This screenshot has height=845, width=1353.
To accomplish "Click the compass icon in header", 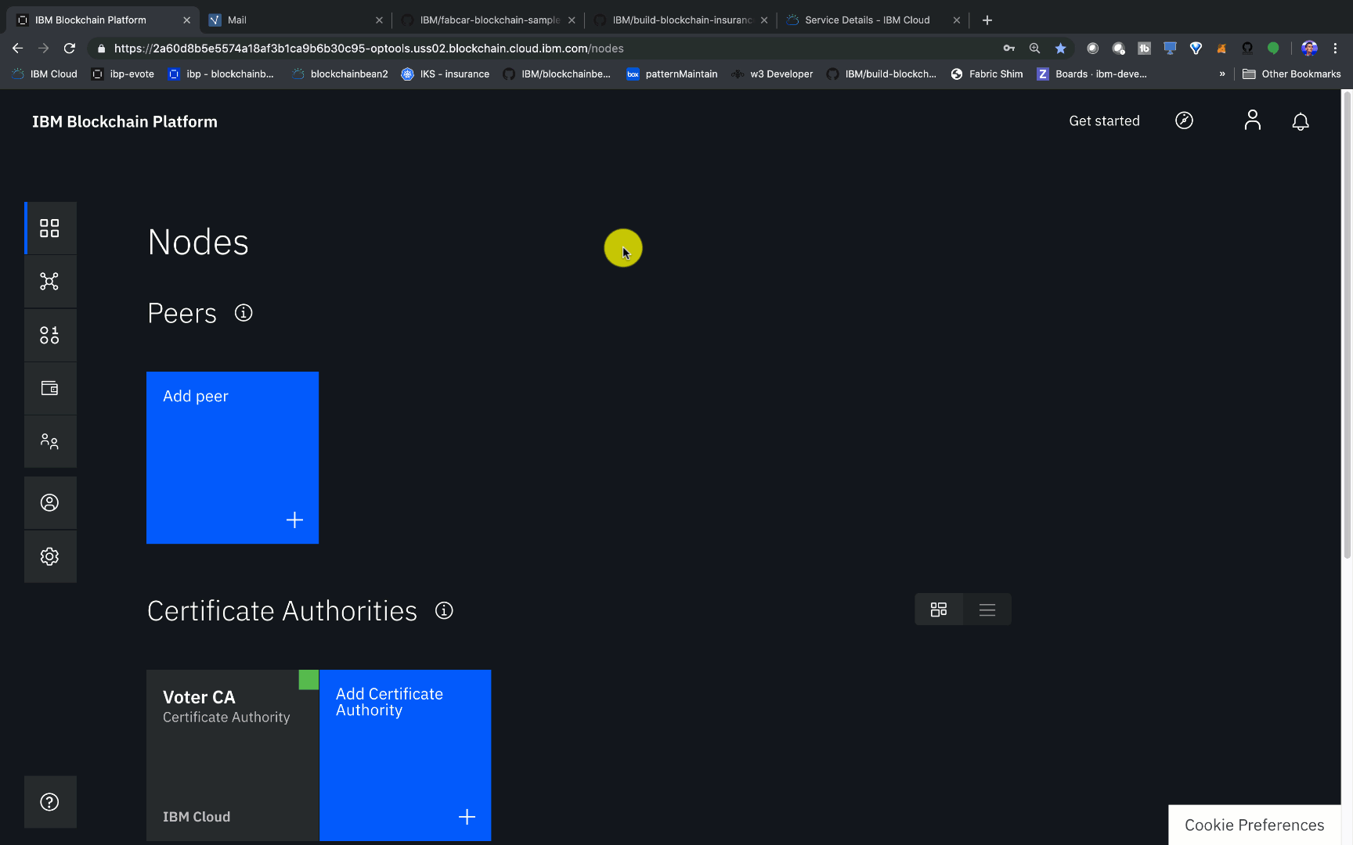I will [1184, 120].
